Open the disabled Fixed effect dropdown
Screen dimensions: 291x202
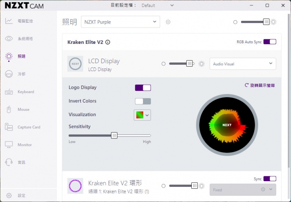tap(243, 190)
